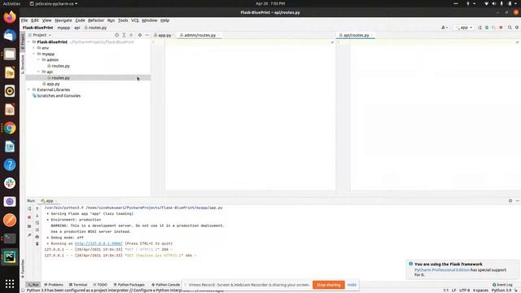Open the Edit menu
The height and width of the screenshot is (293, 521).
[x=35, y=20]
